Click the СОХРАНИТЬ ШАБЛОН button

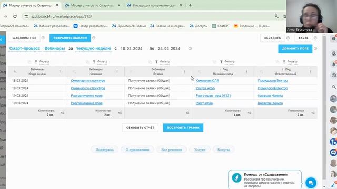70,38
